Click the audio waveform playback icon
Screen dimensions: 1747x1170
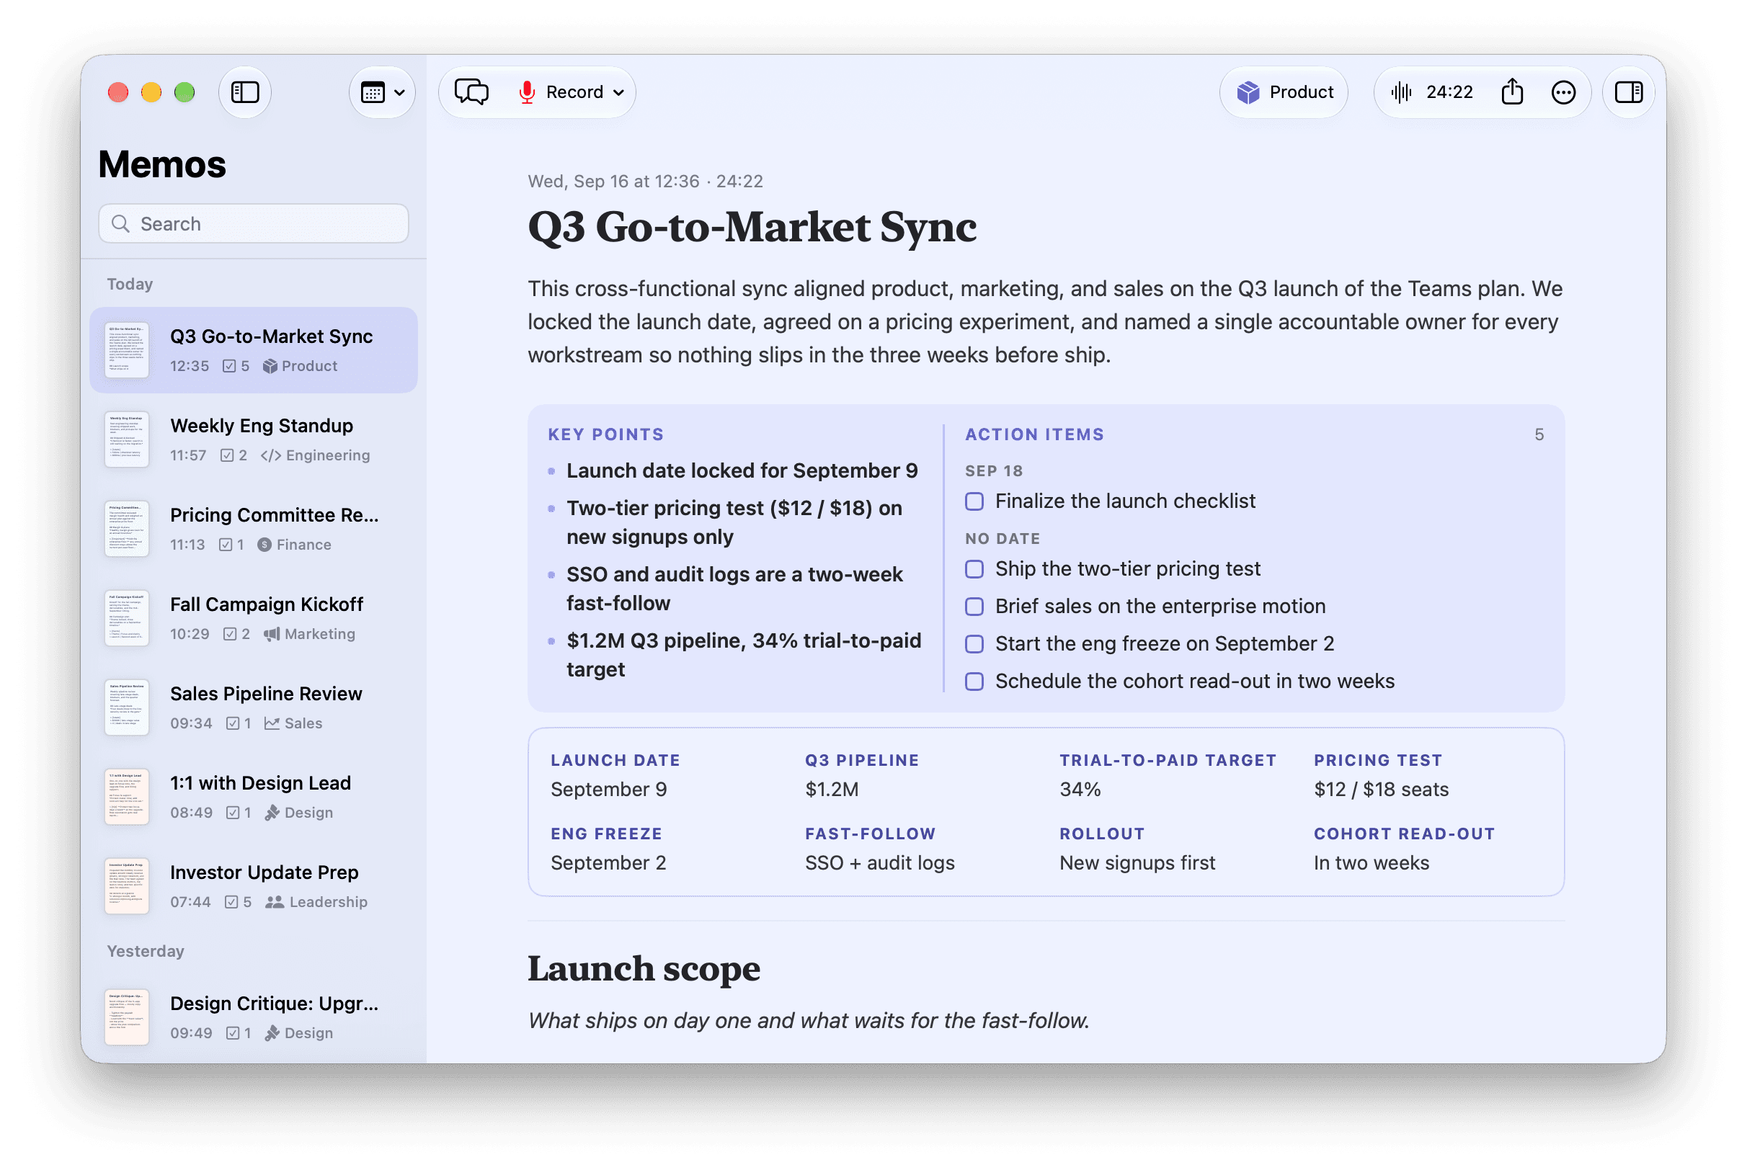coord(1401,91)
